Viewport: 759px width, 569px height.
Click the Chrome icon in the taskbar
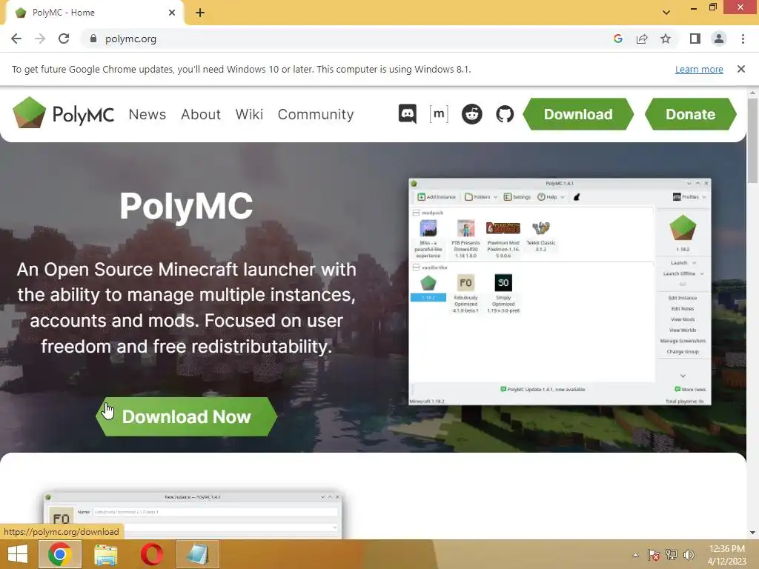[x=59, y=554]
